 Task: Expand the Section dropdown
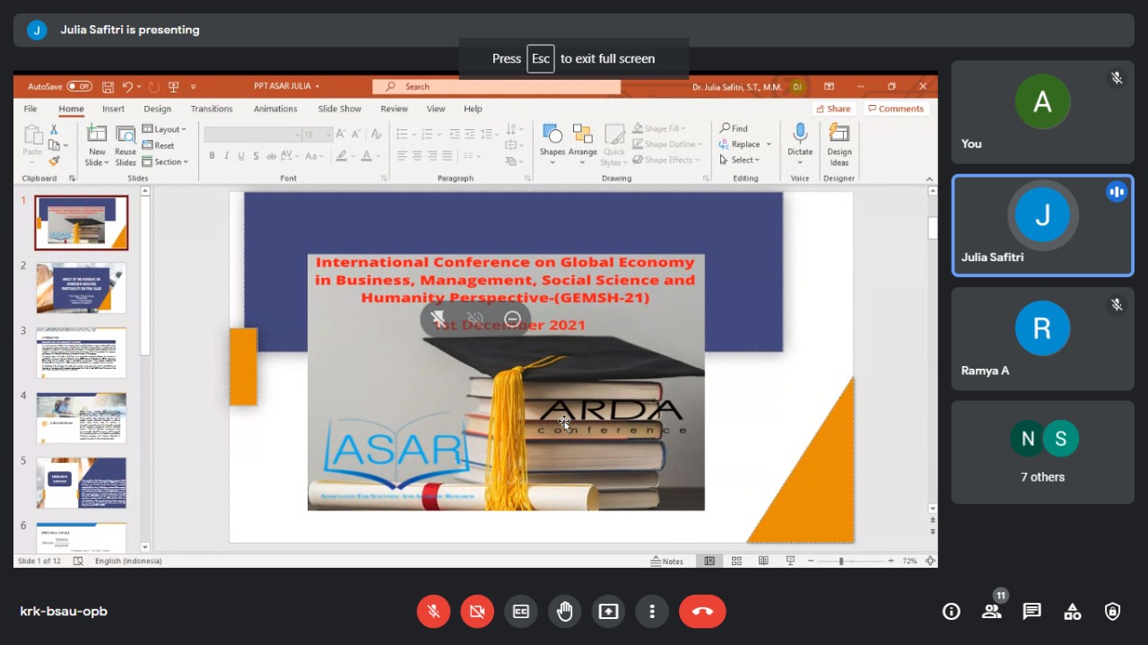tap(165, 161)
